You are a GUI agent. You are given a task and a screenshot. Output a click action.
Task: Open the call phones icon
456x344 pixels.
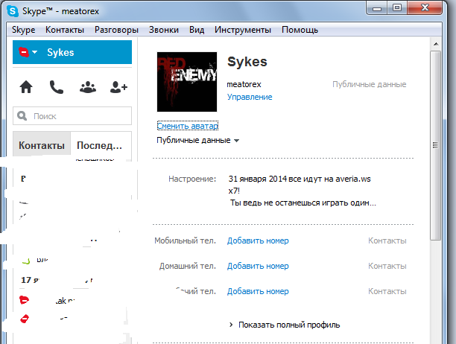(x=57, y=87)
